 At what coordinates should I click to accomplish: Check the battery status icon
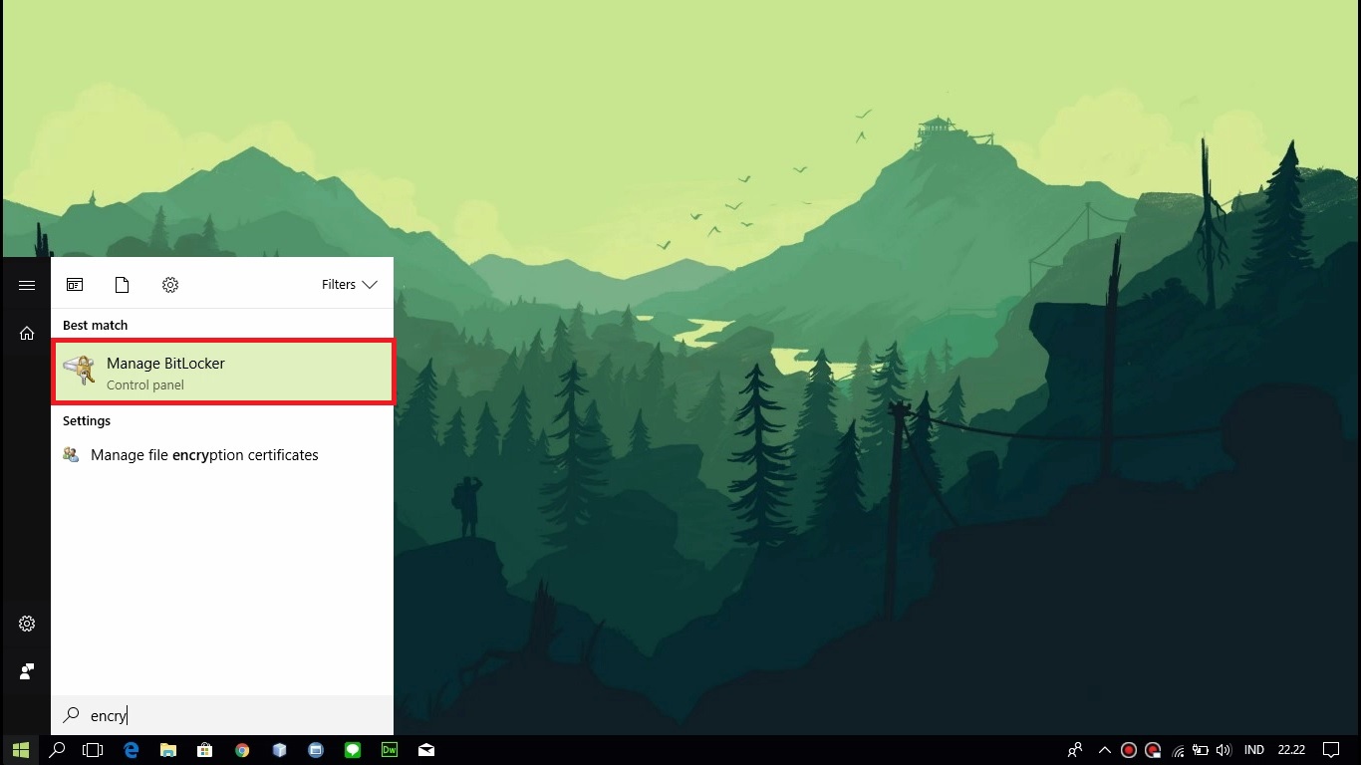(1201, 750)
